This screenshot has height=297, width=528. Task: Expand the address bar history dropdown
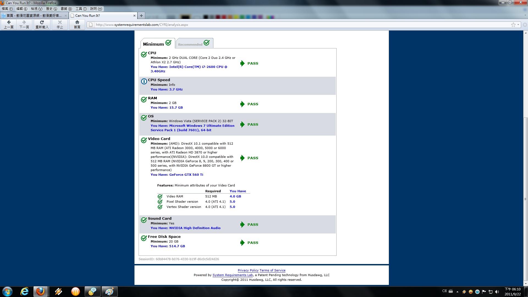[x=518, y=25]
